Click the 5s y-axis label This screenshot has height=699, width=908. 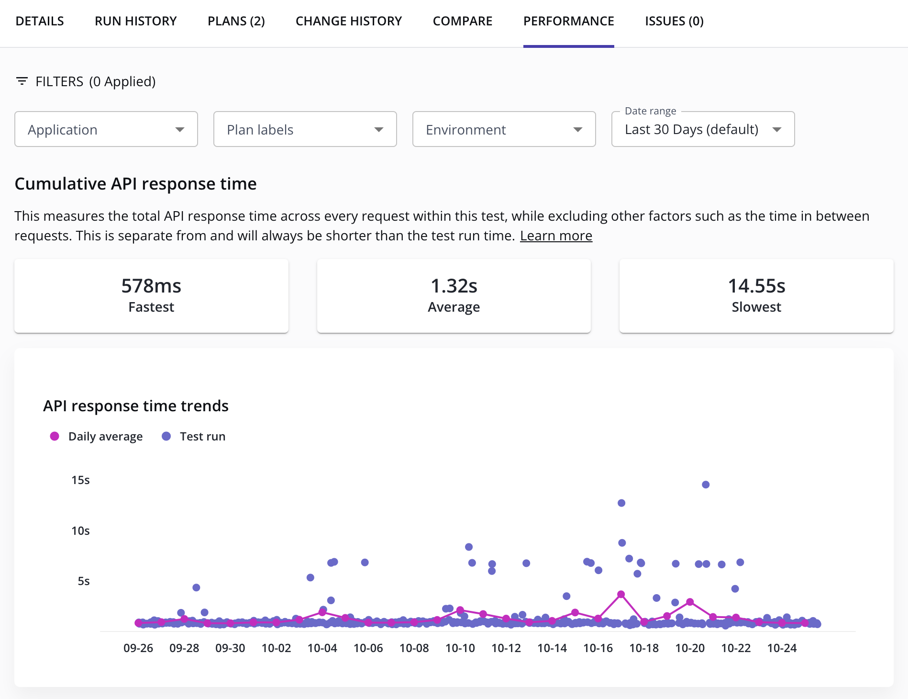point(84,581)
